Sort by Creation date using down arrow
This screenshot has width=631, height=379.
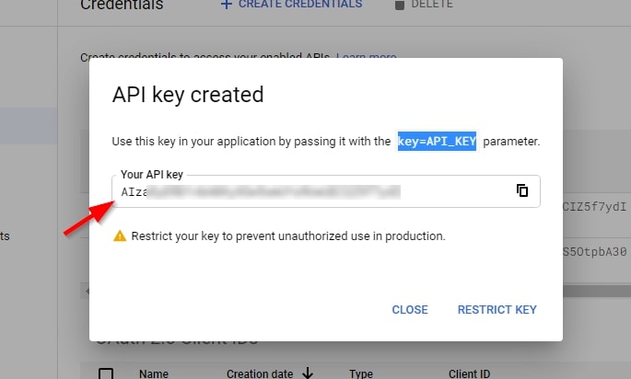coord(308,373)
